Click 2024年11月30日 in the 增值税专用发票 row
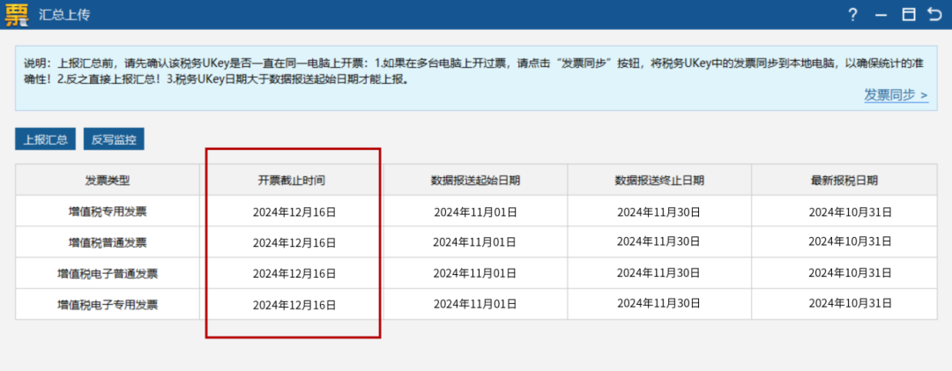The width and height of the screenshot is (952, 371). [659, 211]
